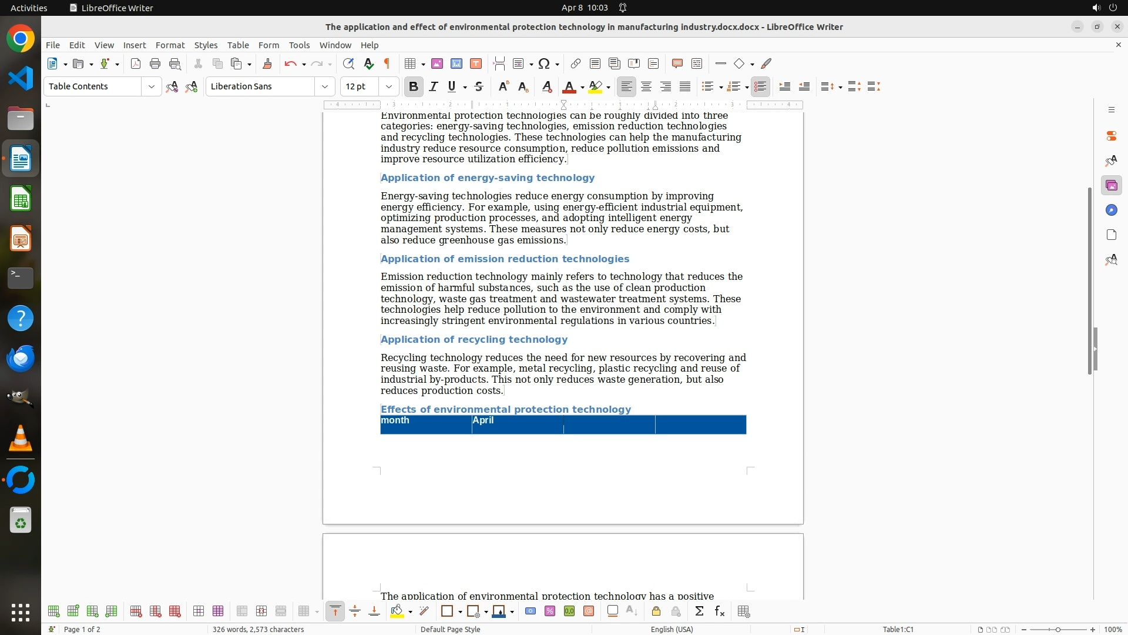Click the Insert Table icon

411,63
